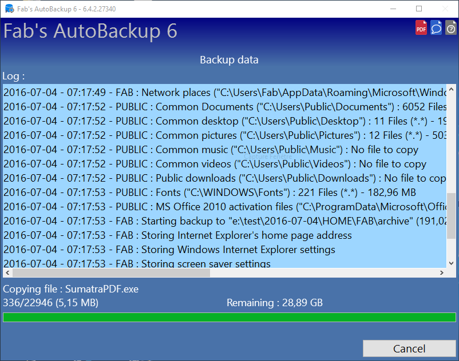The height and width of the screenshot is (361, 459).
Task: Click the AutoBackup app icon in title bar
Action: (x=9, y=9)
